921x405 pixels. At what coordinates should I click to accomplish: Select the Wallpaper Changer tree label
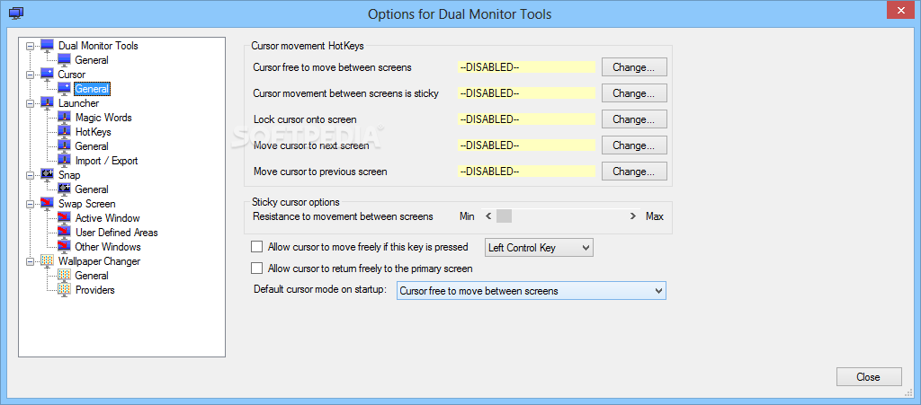(x=99, y=260)
